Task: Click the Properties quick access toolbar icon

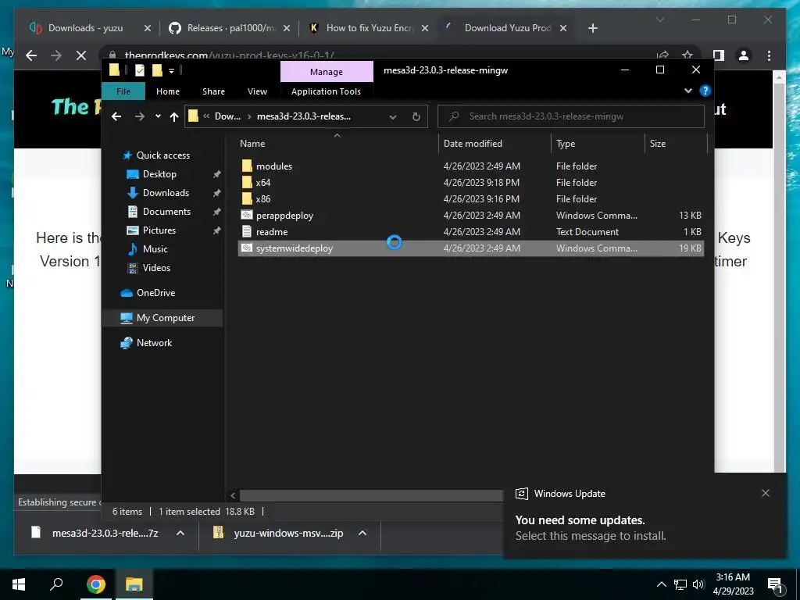Action: point(139,70)
